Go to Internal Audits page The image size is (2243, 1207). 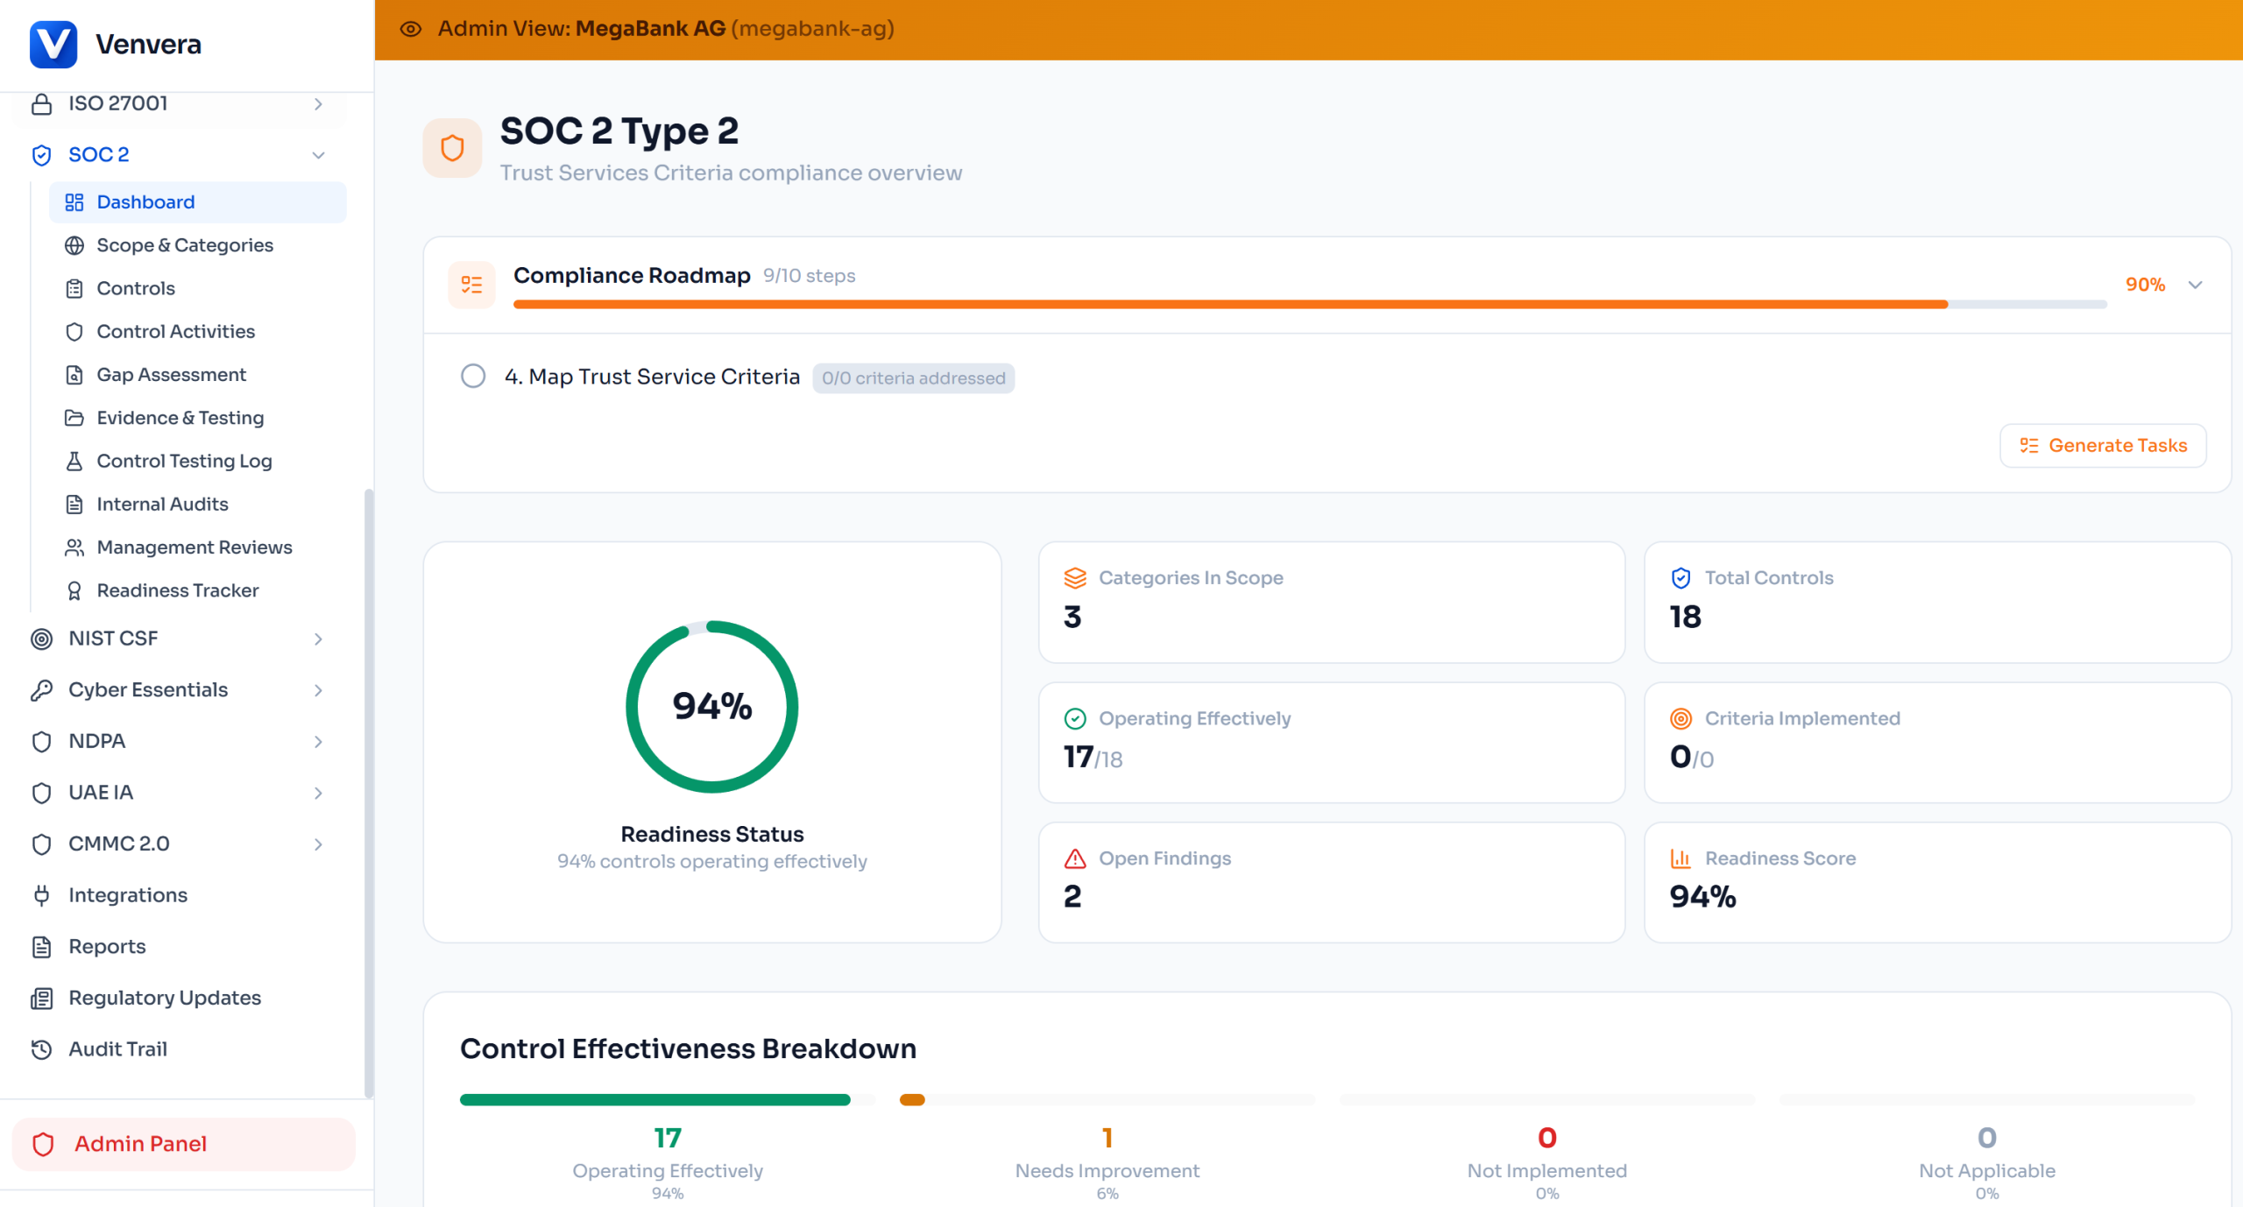[162, 505]
